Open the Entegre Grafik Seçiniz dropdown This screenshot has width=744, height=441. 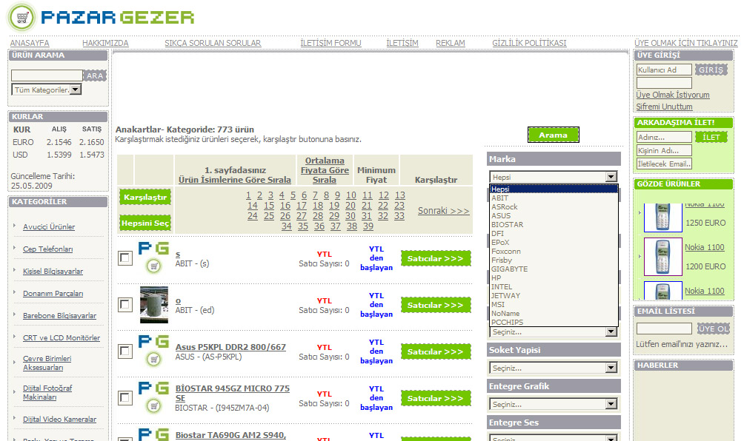pos(554,404)
